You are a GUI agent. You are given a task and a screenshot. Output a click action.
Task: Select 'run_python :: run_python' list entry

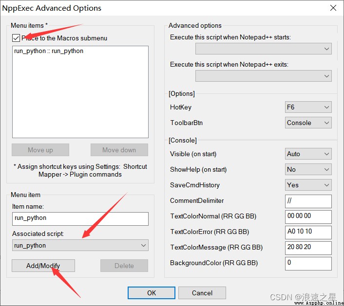click(x=49, y=51)
